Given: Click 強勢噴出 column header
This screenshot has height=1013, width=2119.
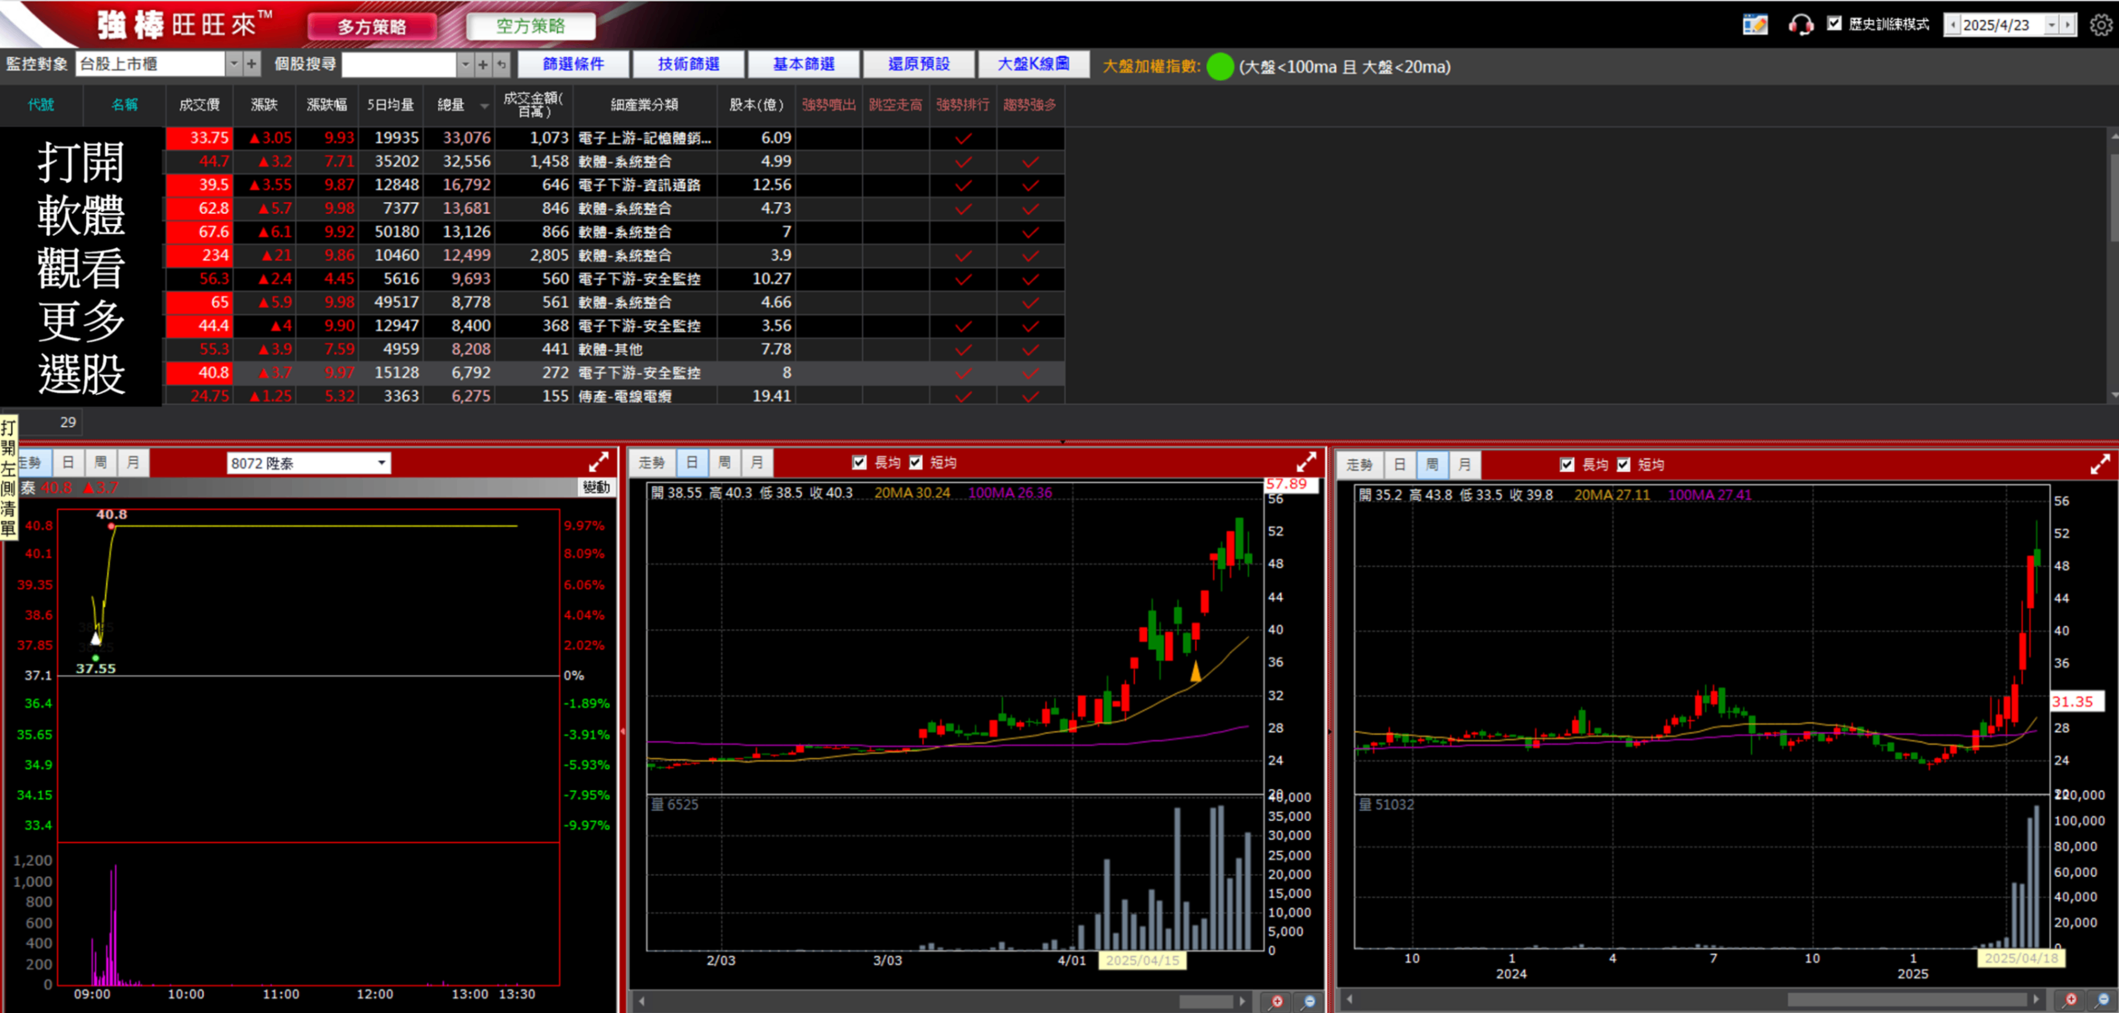Looking at the screenshot, I should (x=829, y=105).
